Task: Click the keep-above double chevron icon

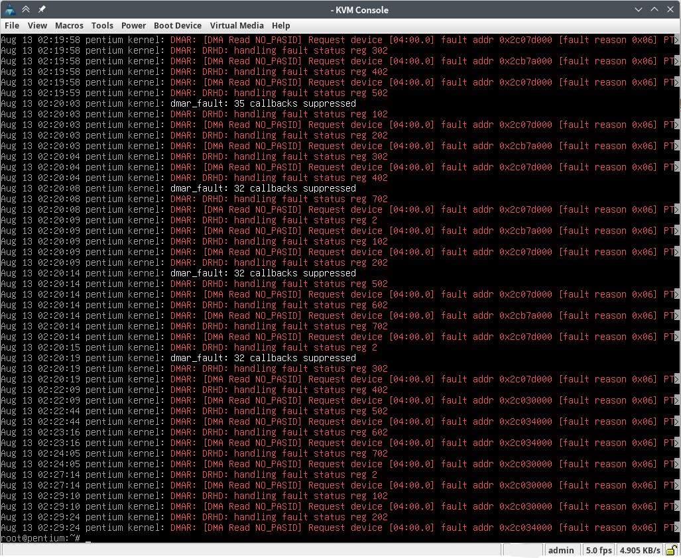Action: click(26, 9)
